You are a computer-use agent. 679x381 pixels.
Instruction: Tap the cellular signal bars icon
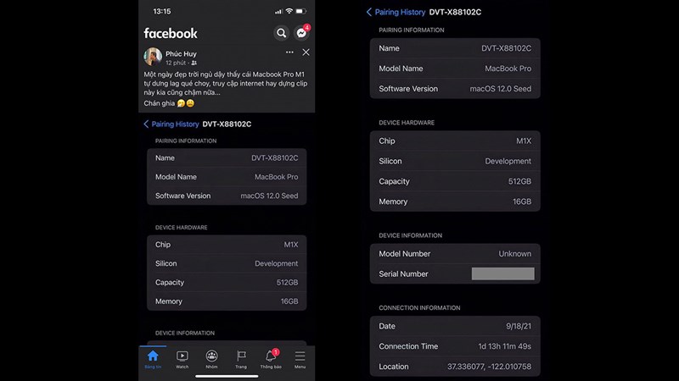278,12
